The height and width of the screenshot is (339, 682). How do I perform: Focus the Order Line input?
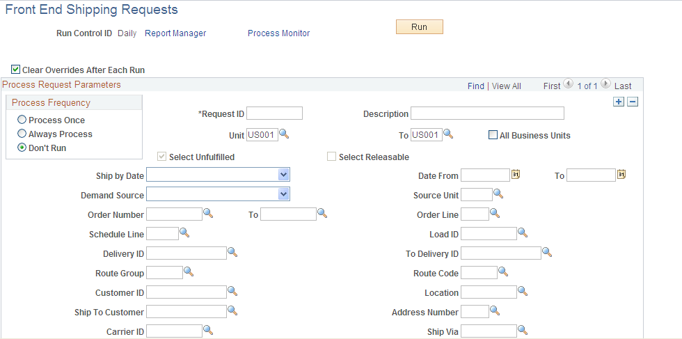coord(475,214)
